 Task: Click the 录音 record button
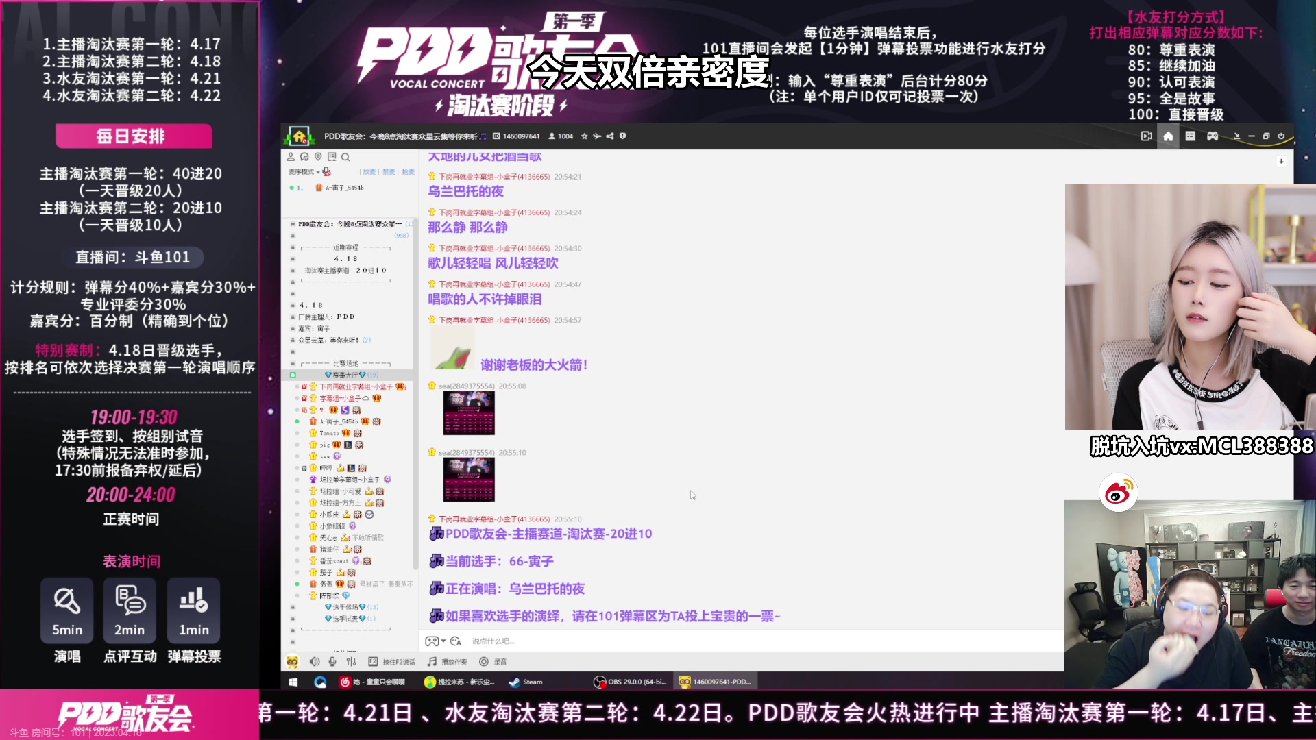[493, 662]
